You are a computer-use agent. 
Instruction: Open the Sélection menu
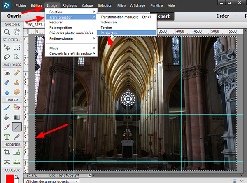105,5
